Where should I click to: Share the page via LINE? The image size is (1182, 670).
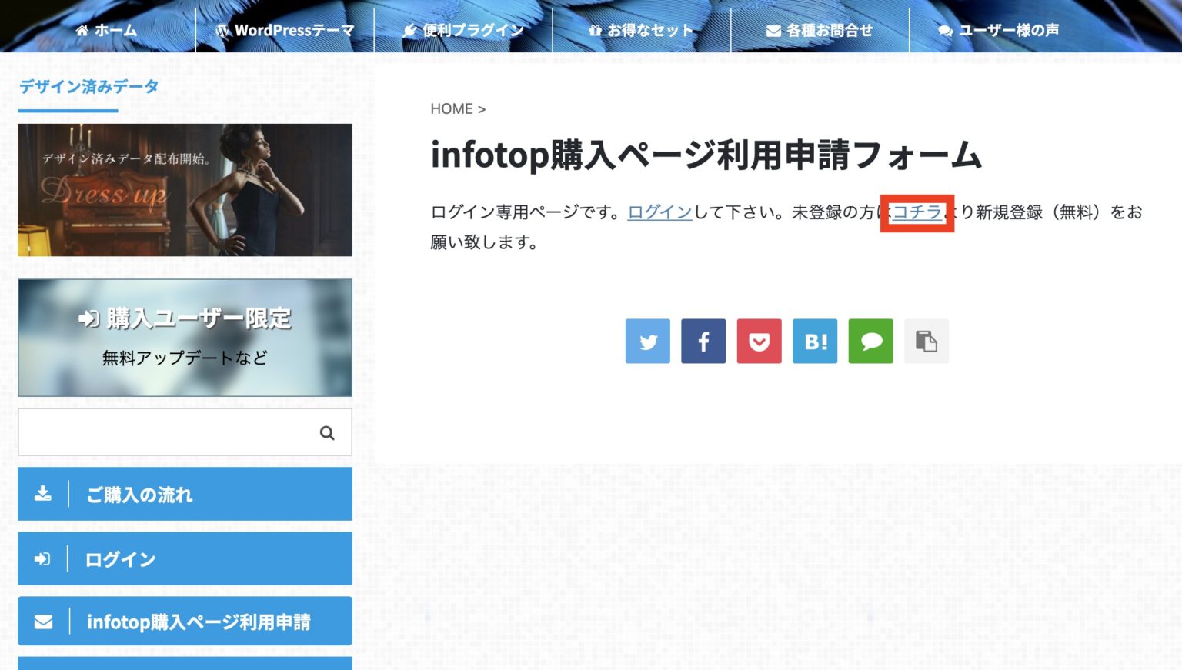[x=870, y=341]
